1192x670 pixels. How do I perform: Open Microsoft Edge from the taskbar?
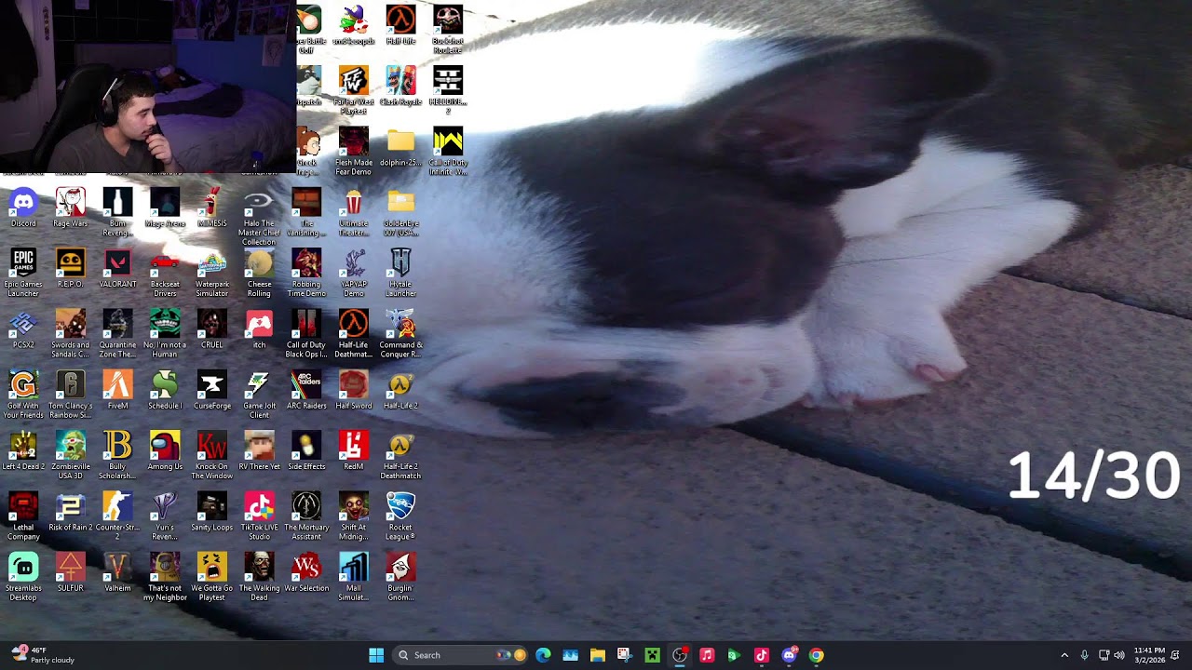tap(544, 655)
